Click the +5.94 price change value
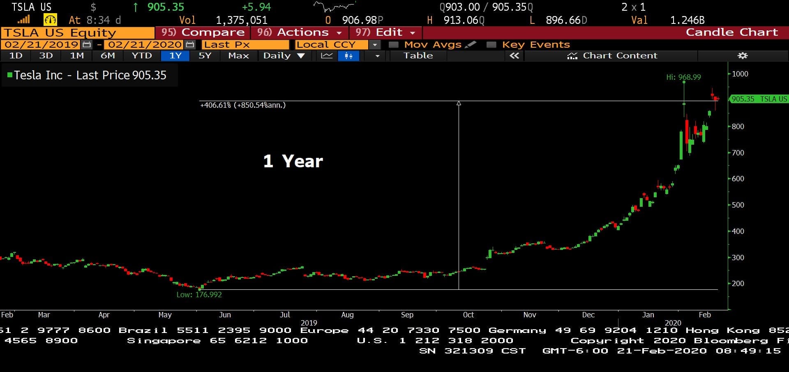The height and width of the screenshot is (372, 789). coord(256,7)
